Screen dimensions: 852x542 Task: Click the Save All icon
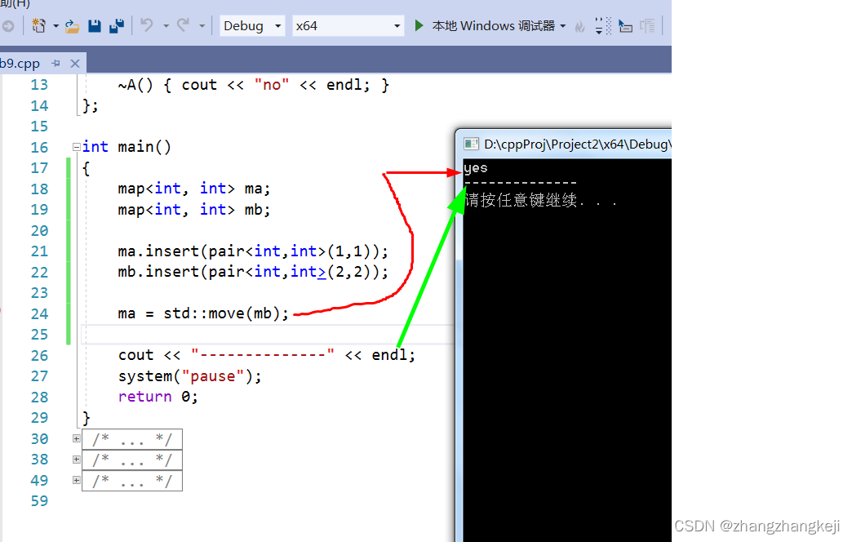coord(116,25)
